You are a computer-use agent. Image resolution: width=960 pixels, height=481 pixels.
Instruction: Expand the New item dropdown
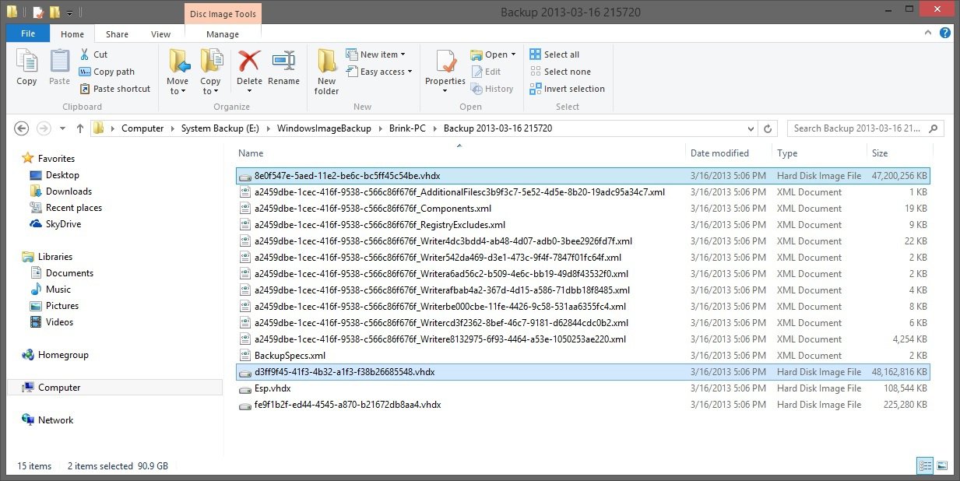[x=404, y=54]
